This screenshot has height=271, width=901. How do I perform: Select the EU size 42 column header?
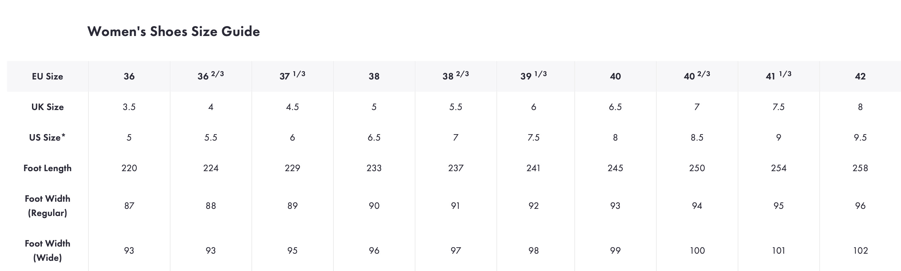point(860,76)
